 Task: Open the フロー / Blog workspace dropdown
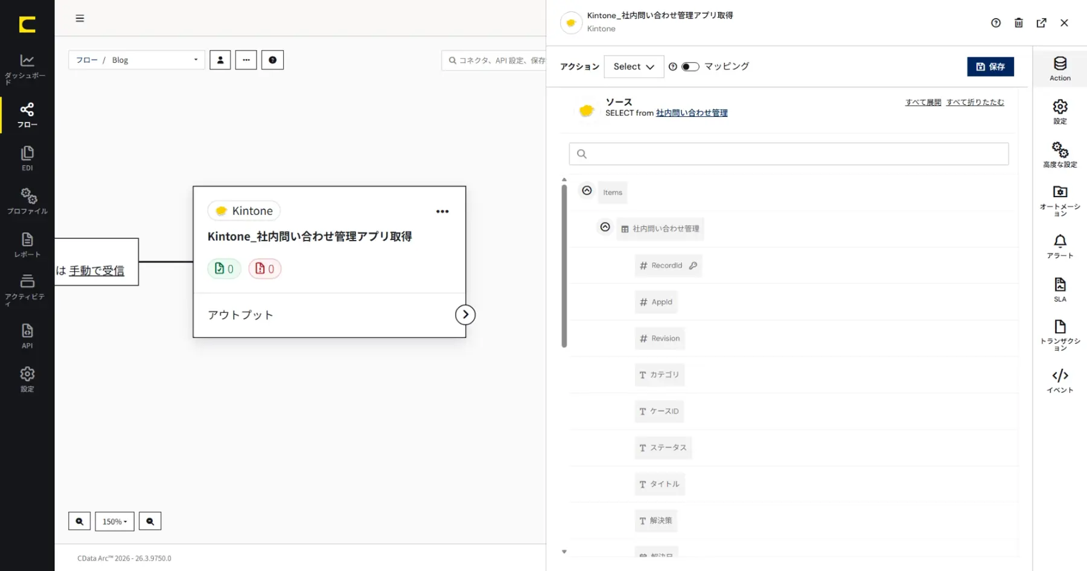137,60
